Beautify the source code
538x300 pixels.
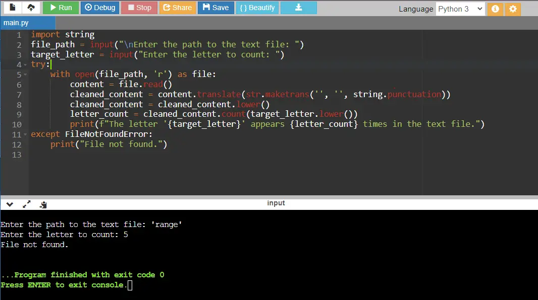pyautogui.click(x=257, y=8)
